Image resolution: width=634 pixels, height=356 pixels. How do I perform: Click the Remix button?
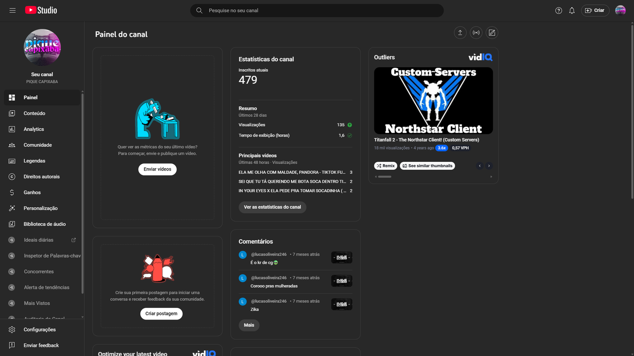386,166
